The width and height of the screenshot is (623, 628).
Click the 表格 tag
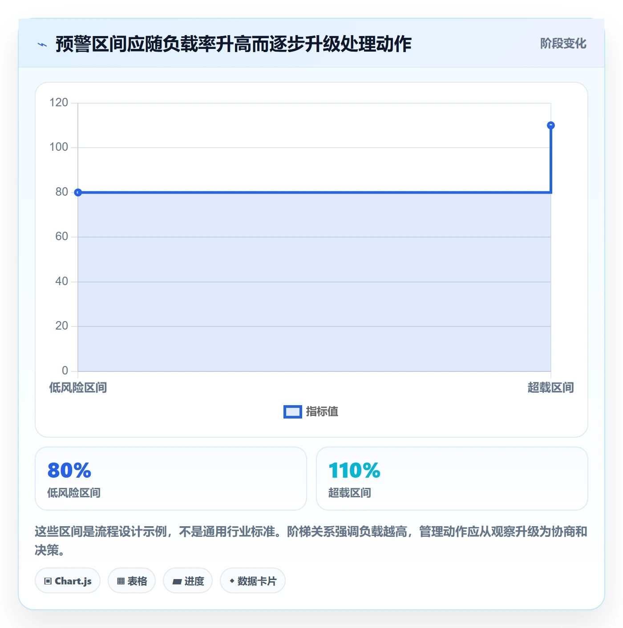click(x=132, y=580)
